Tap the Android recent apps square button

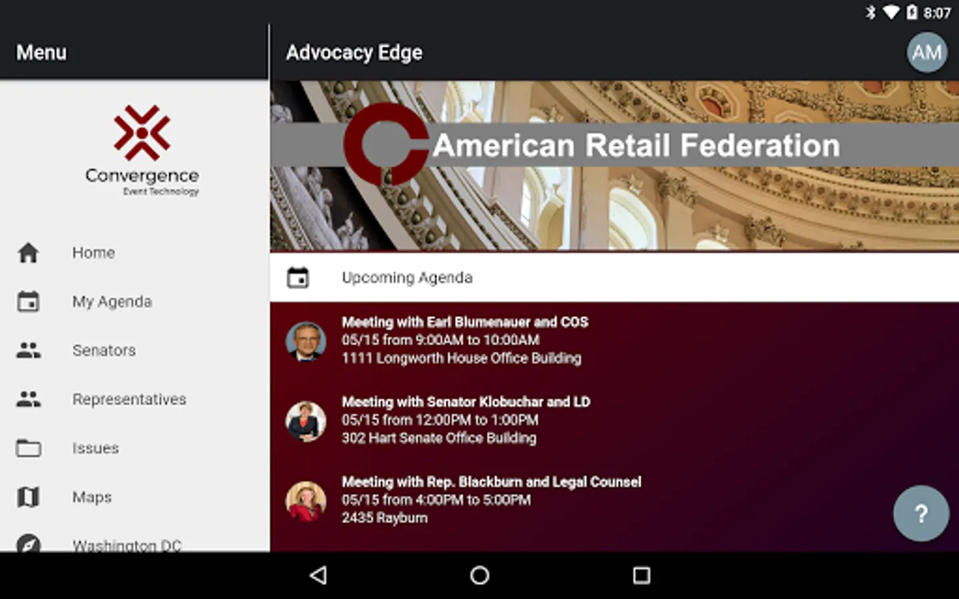[641, 575]
